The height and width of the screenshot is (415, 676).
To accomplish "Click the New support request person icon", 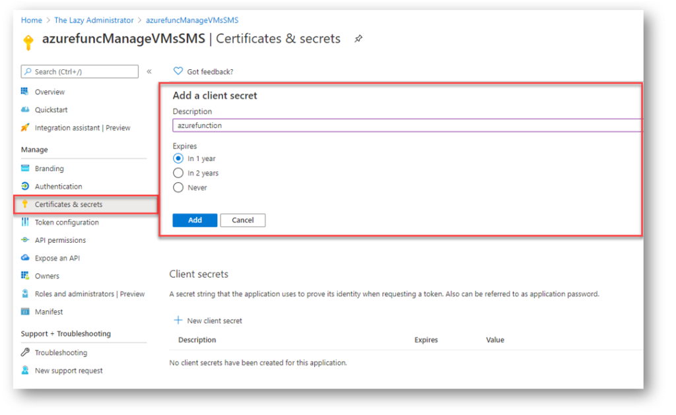I will click(x=25, y=370).
